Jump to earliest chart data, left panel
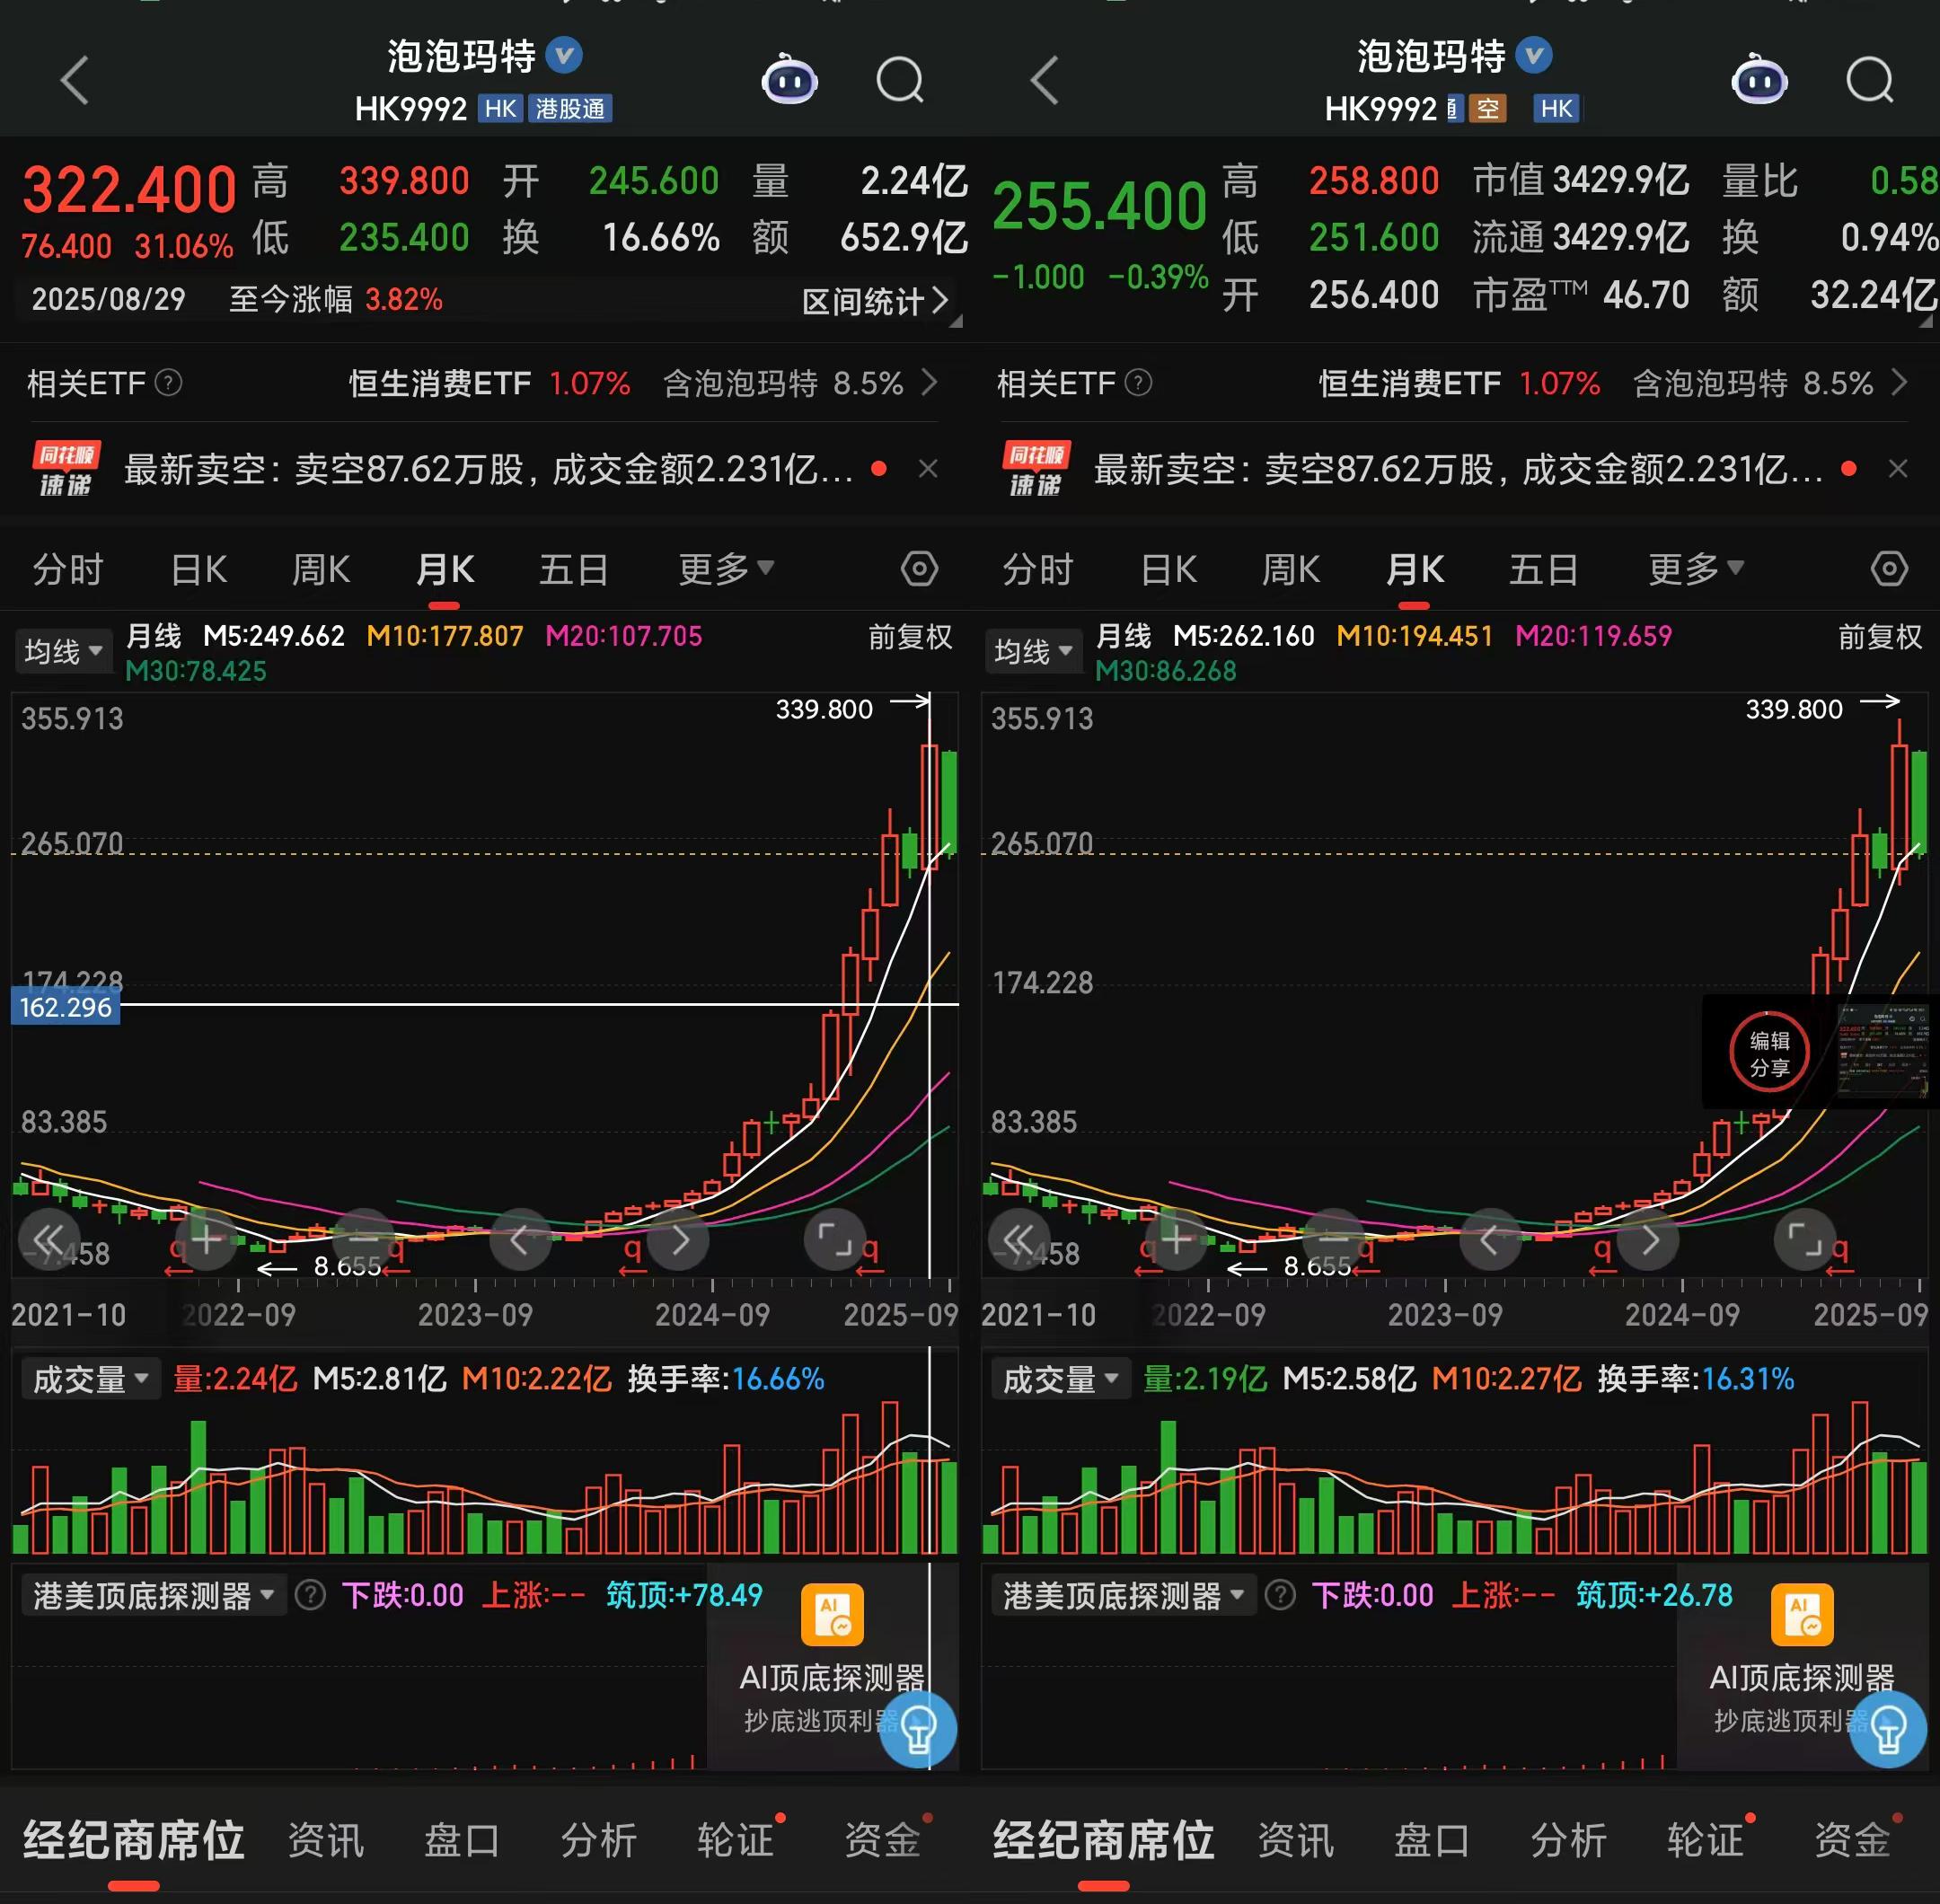This screenshot has width=1940, height=1904. point(49,1239)
